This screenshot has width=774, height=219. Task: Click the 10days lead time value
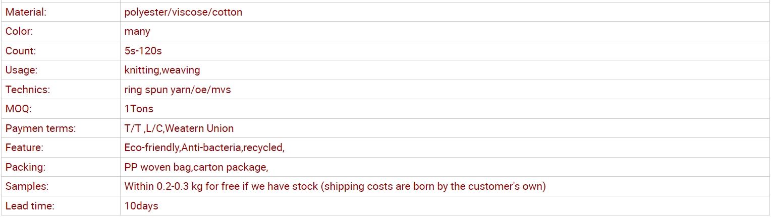141,206
